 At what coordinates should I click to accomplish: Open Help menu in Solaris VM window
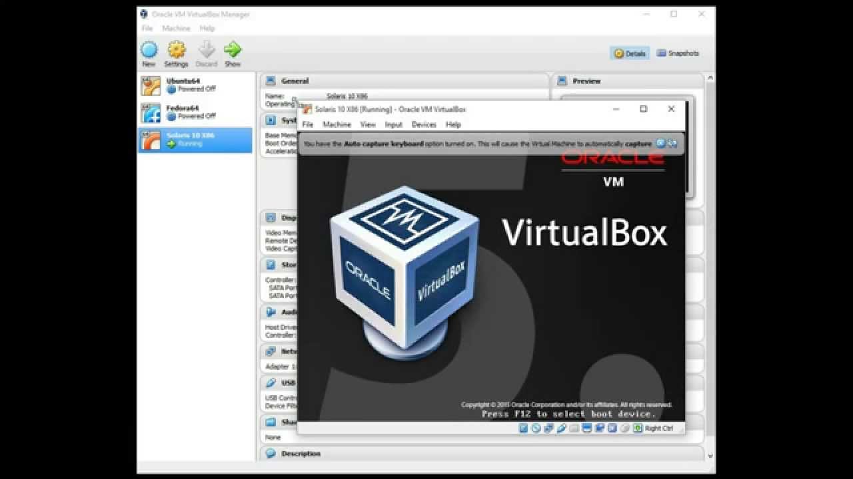click(453, 124)
